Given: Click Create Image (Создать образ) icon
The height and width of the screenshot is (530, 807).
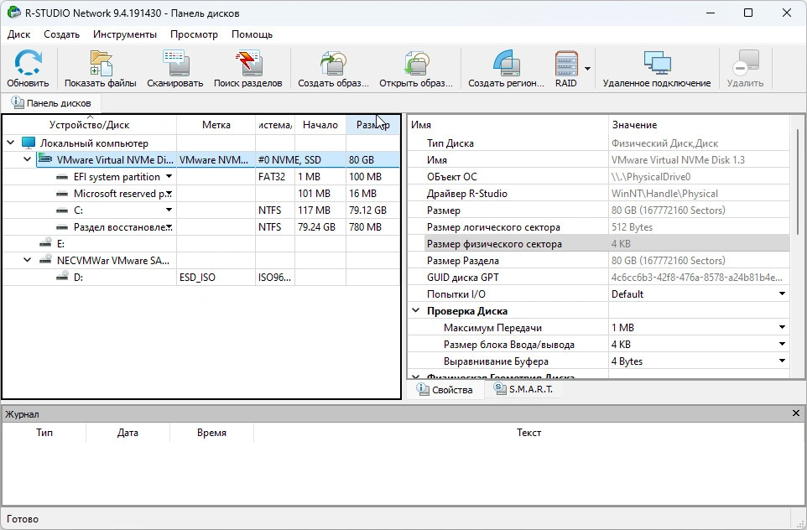Looking at the screenshot, I should pyautogui.click(x=333, y=63).
